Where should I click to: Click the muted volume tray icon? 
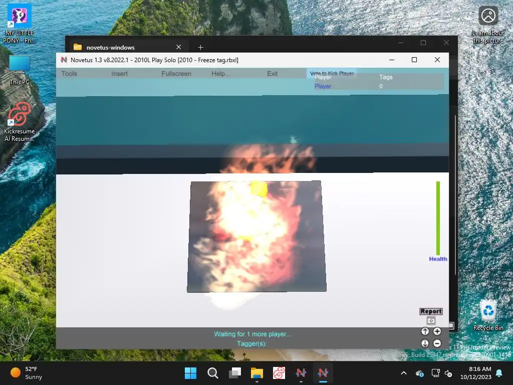point(448,373)
